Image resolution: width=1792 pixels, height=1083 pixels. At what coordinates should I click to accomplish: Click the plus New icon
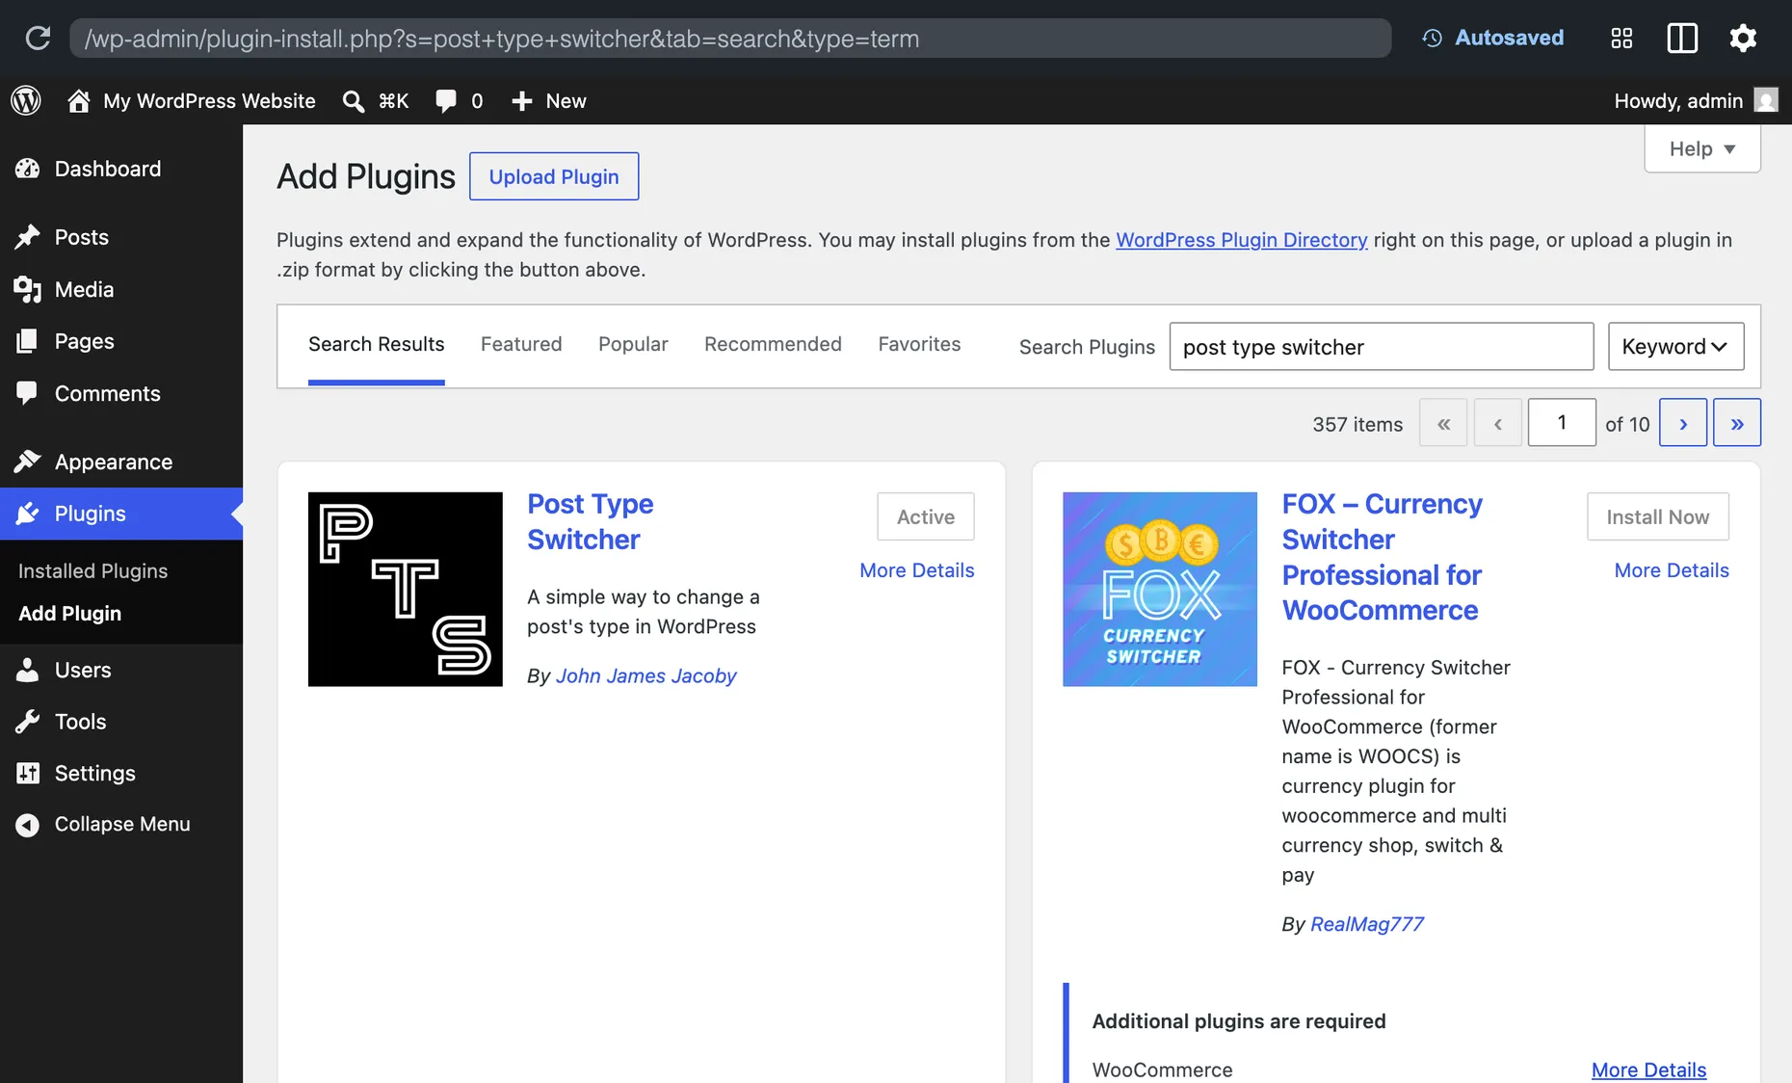click(521, 101)
